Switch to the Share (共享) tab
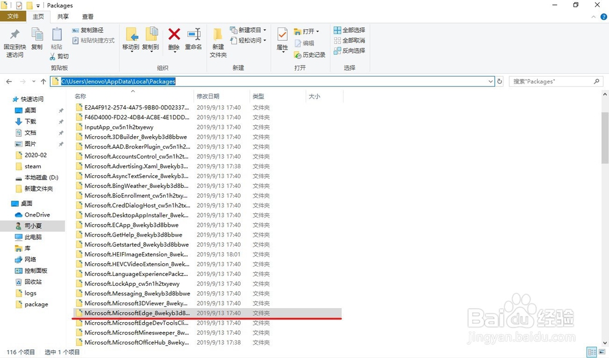Screen dimensions: 609x358 [x=63, y=16]
